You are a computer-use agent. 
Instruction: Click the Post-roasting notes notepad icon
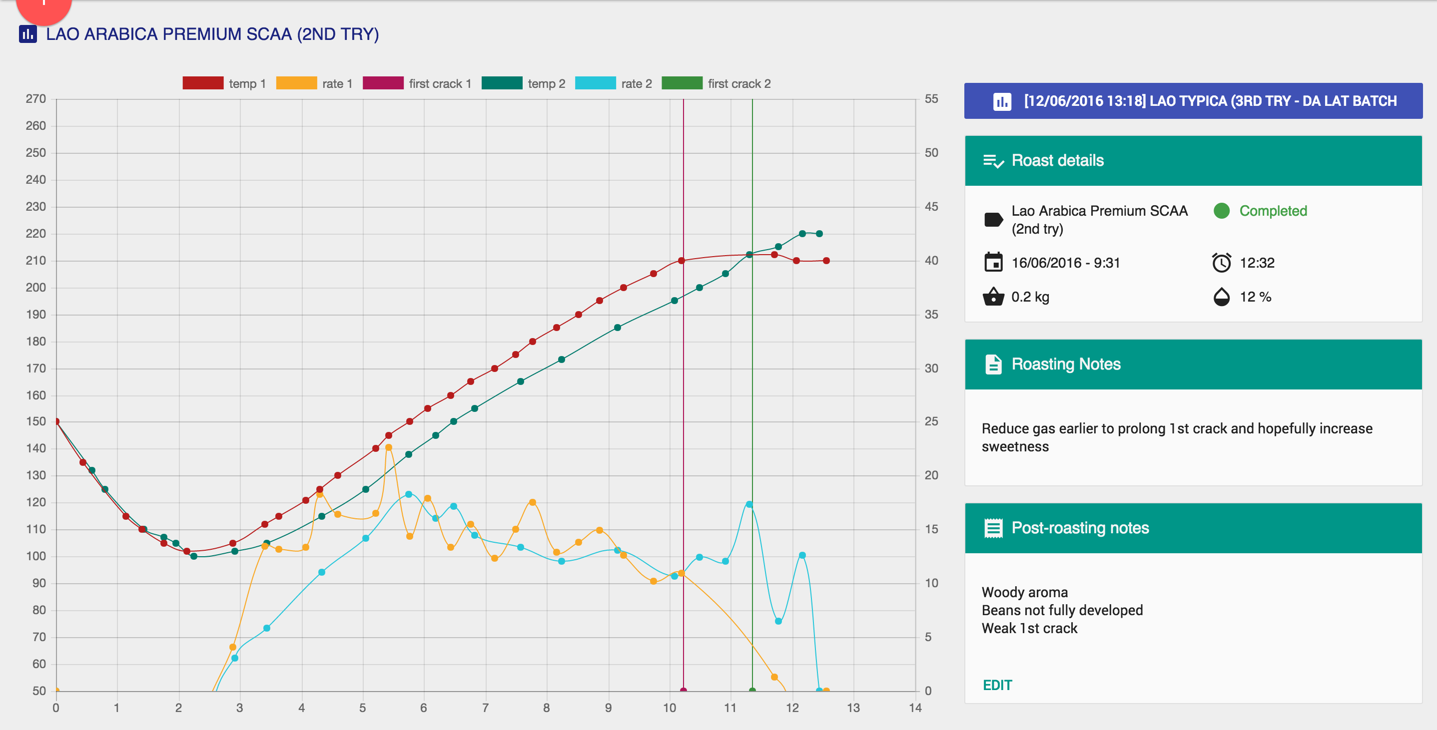993,528
